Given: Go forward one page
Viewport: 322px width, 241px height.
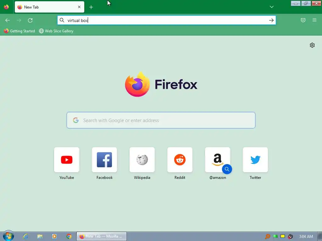Looking at the screenshot, I should (19, 20).
